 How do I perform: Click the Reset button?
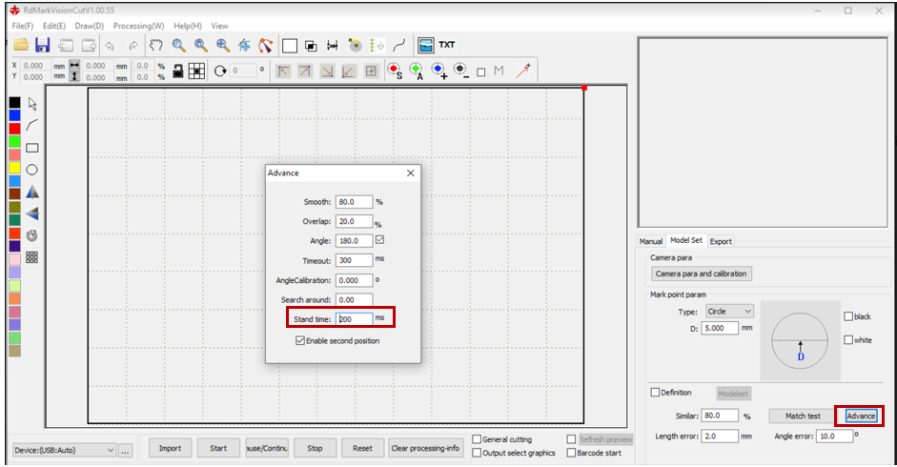pyautogui.click(x=362, y=448)
